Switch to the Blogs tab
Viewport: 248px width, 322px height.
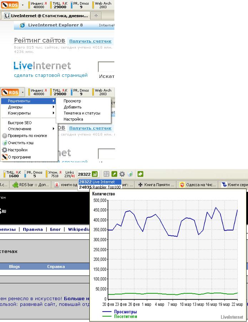point(14,267)
